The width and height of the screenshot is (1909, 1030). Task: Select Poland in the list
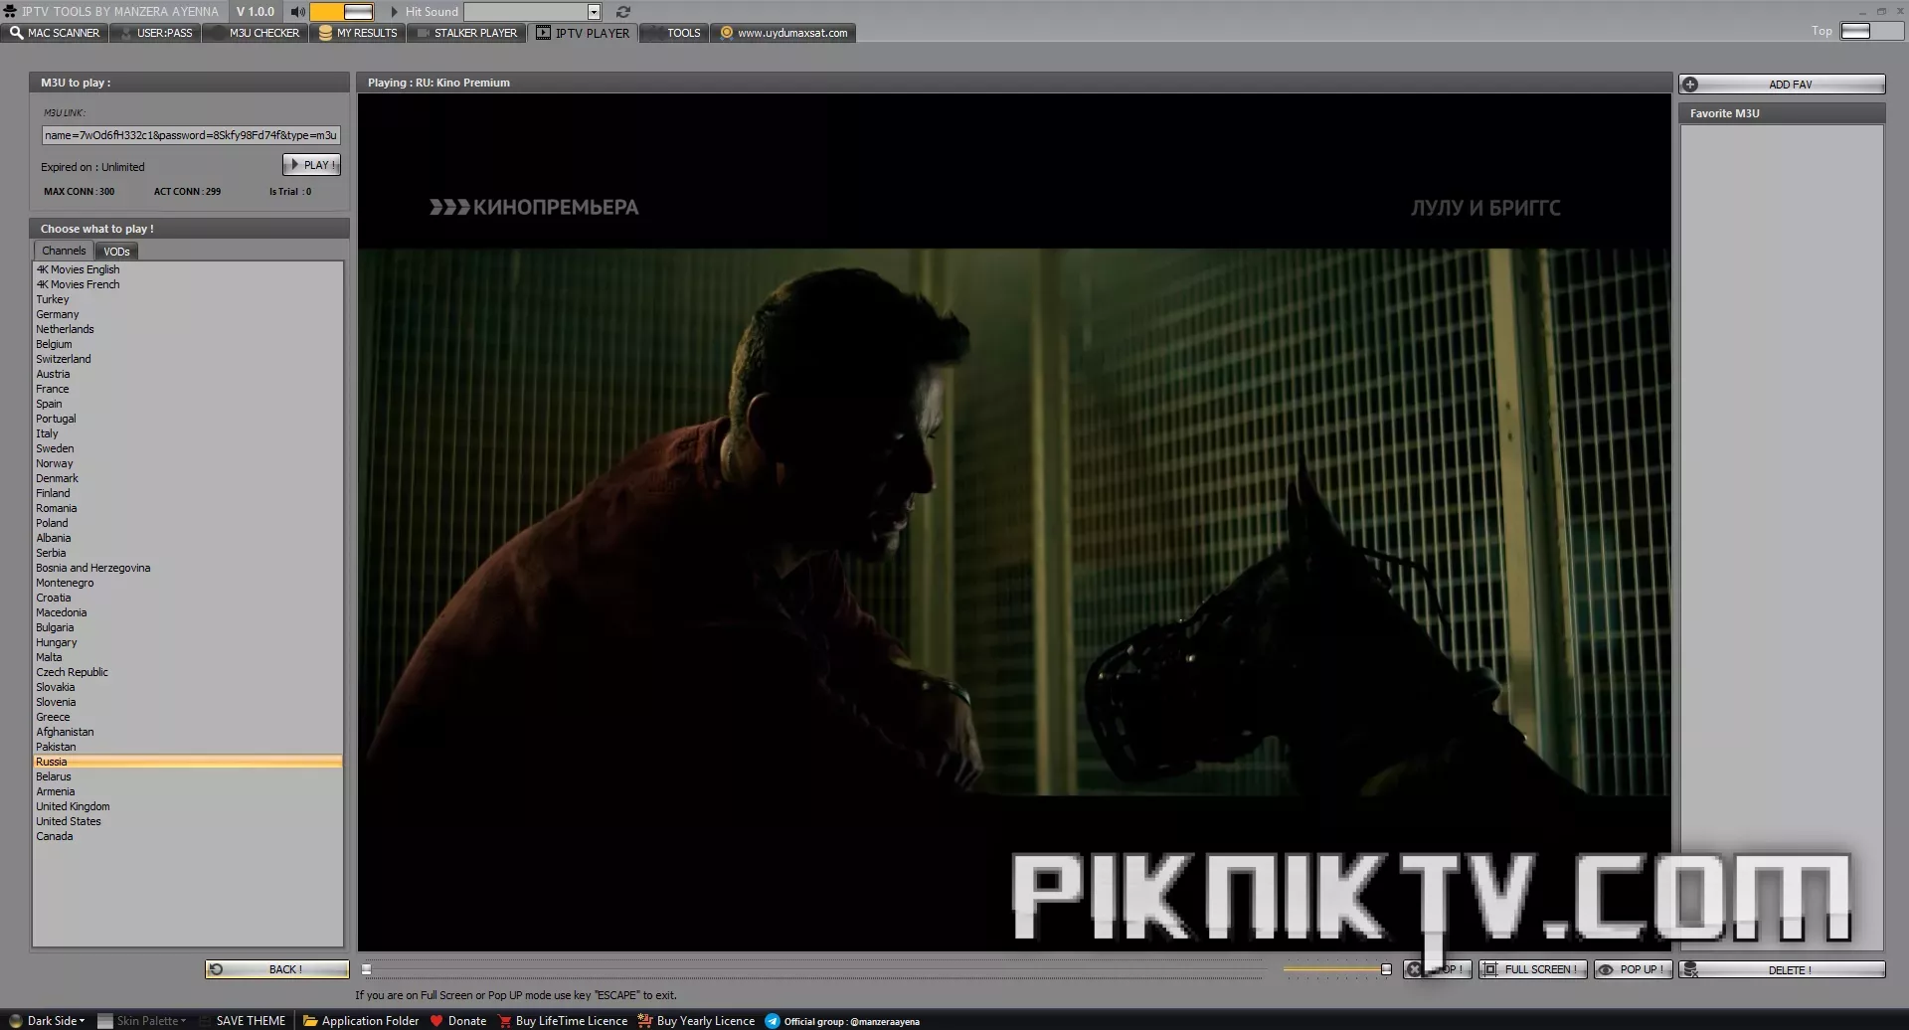pyautogui.click(x=188, y=523)
